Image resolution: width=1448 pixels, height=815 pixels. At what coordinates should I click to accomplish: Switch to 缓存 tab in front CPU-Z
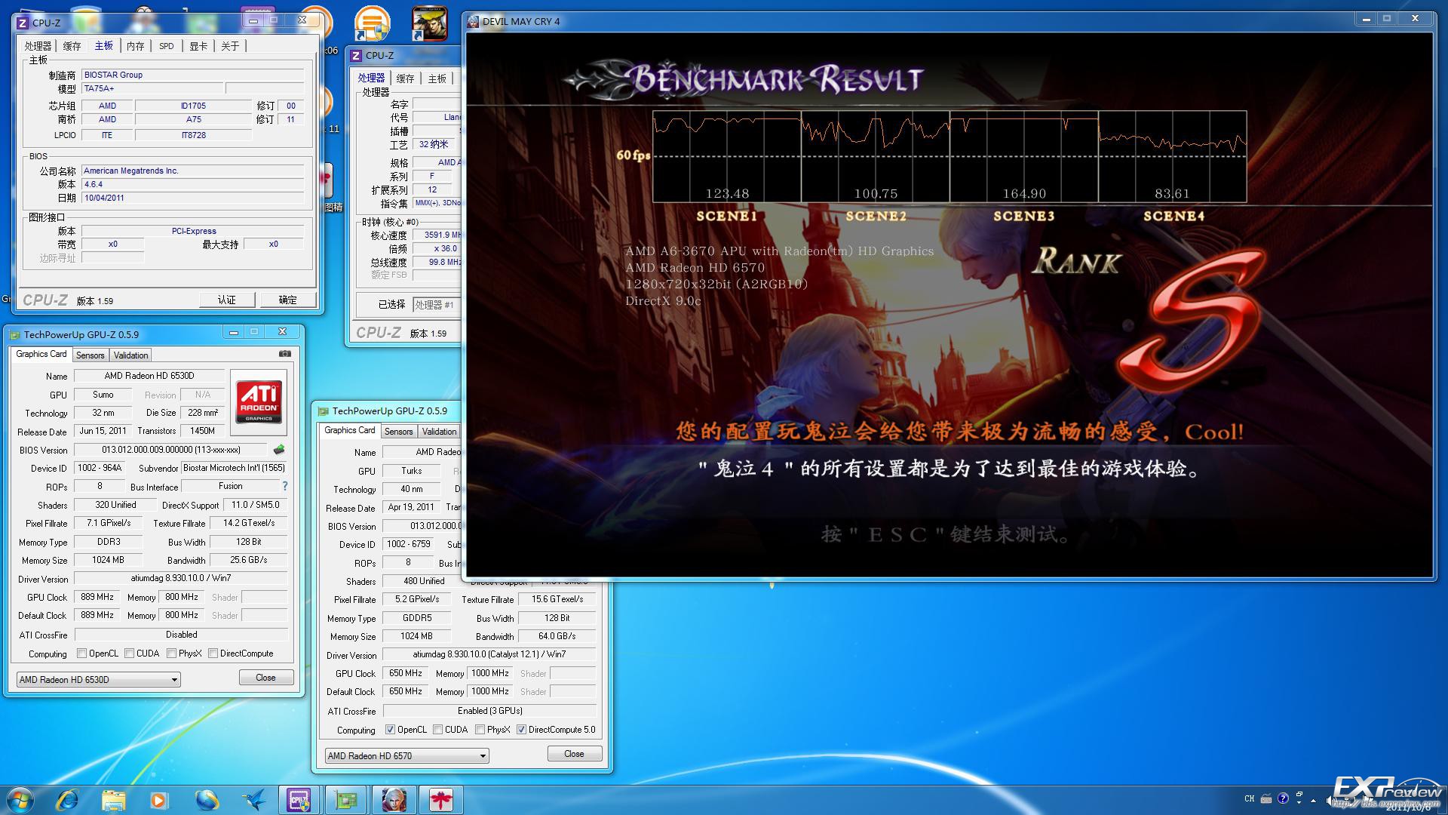pos(72,46)
